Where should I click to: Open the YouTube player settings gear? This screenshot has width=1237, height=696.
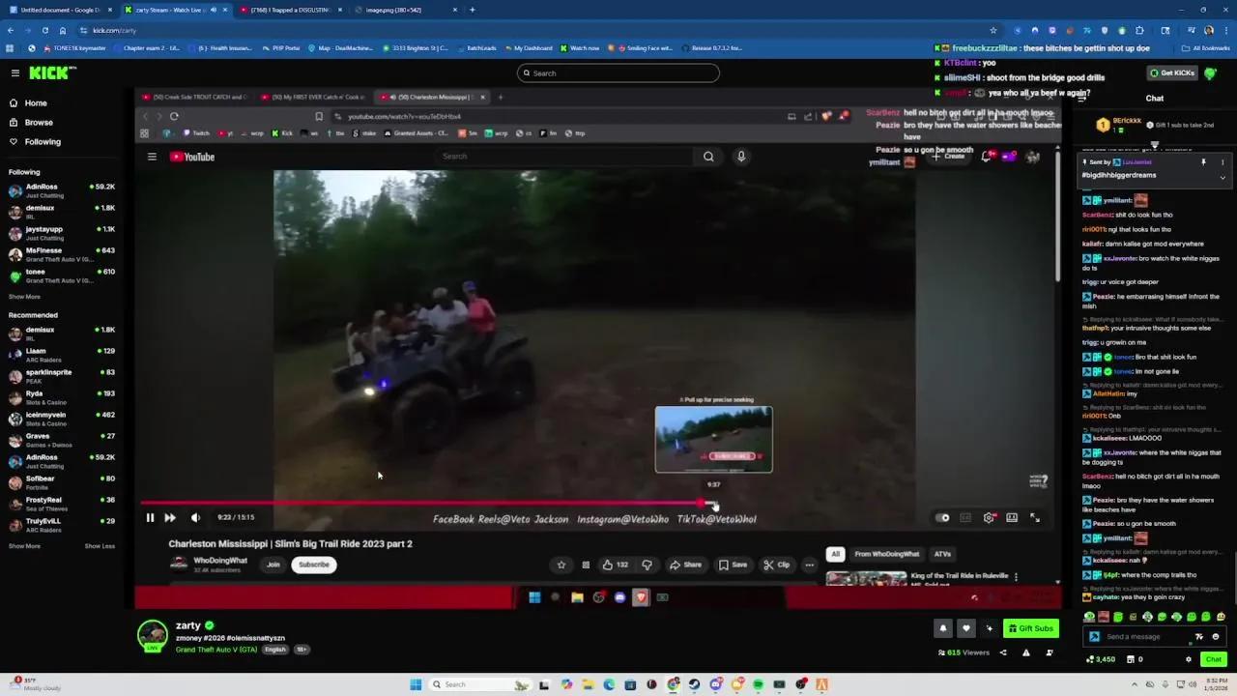[989, 517]
